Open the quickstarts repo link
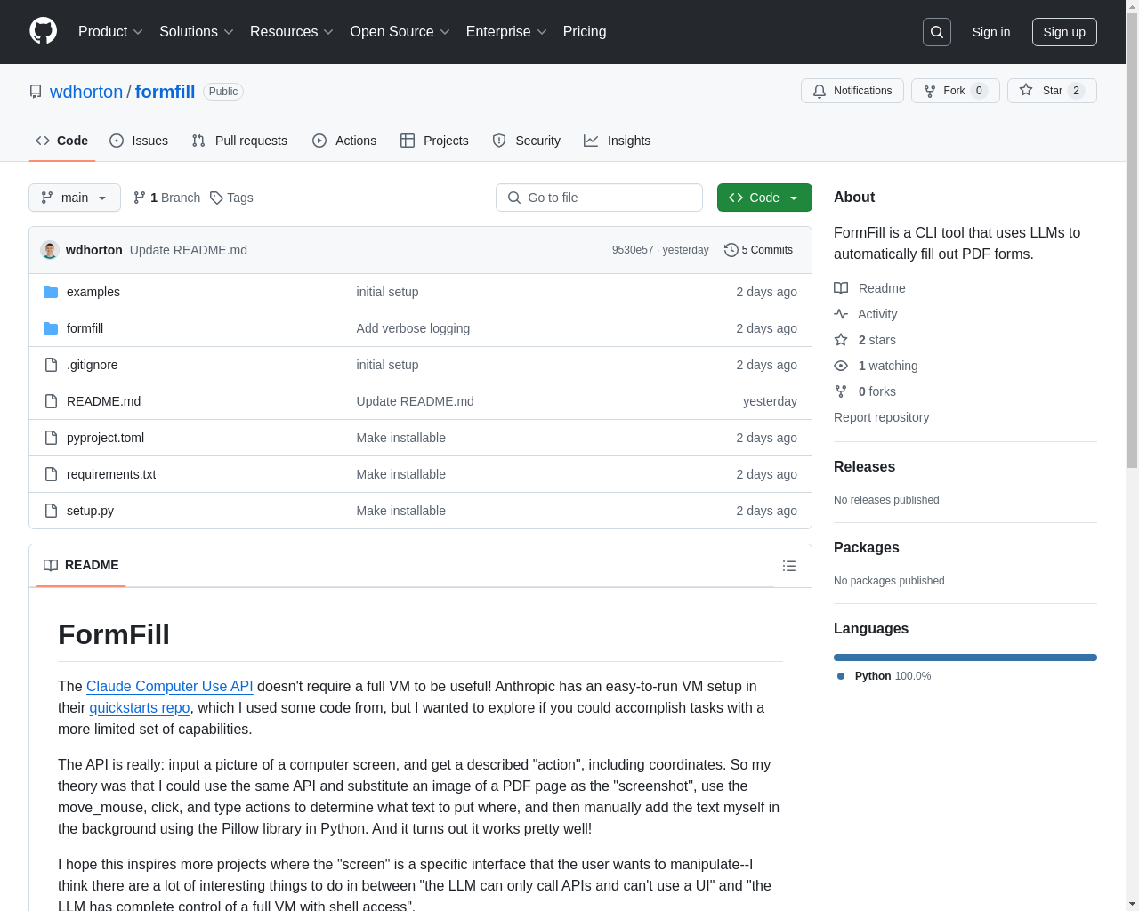The width and height of the screenshot is (1139, 911). pyautogui.click(x=140, y=707)
